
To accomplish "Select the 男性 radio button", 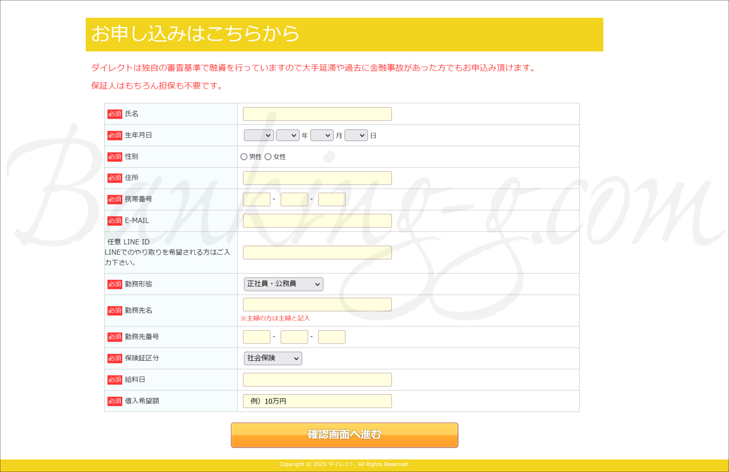I will point(244,157).
